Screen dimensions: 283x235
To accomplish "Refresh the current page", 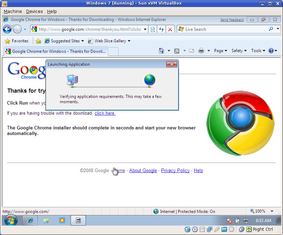I will click(161, 29).
